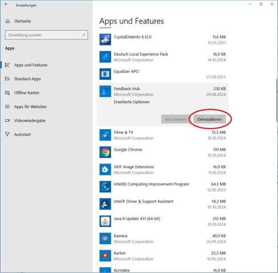Click the Deutsch Local Experience Pack icon
Image resolution: width=278 pixels, height=273 pixels.
(x=105, y=57)
